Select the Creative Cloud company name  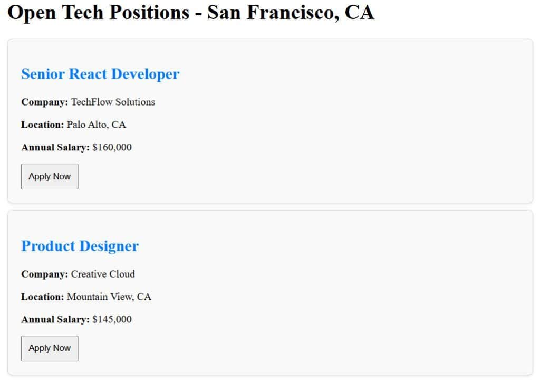(x=103, y=274)
